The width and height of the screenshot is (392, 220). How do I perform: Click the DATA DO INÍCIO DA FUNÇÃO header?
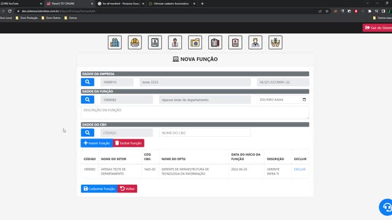tap(246, 156)
